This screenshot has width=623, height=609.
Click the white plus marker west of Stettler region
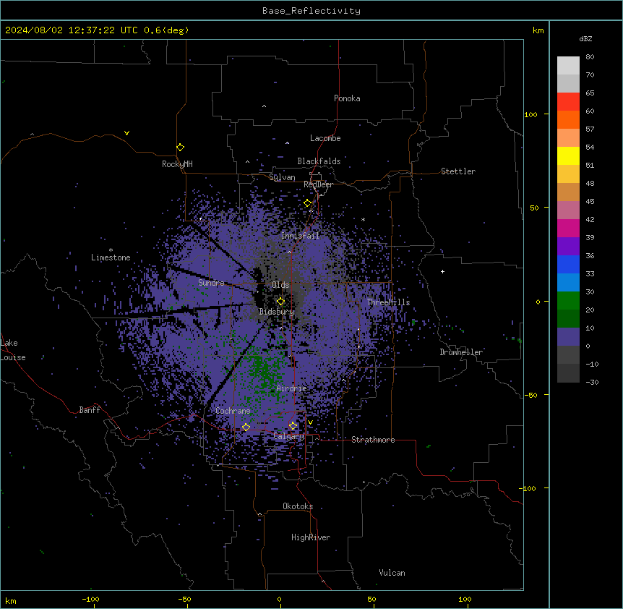click(x=442, y=271)
